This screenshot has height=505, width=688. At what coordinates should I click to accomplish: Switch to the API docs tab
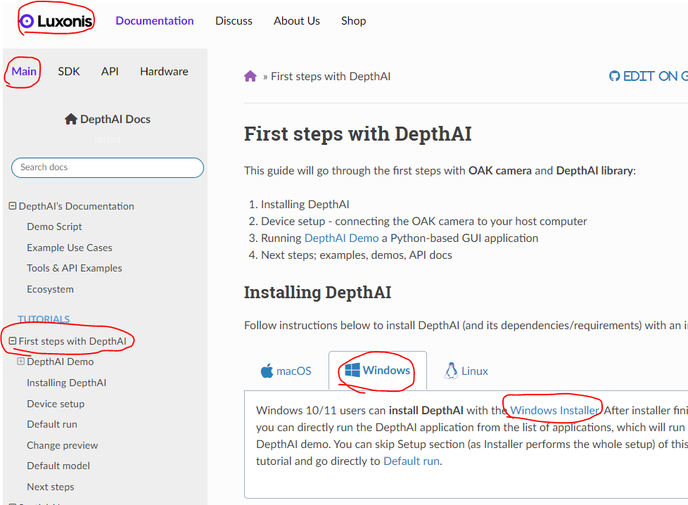110,71
